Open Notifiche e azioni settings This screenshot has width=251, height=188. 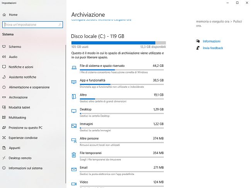point(21,67)
